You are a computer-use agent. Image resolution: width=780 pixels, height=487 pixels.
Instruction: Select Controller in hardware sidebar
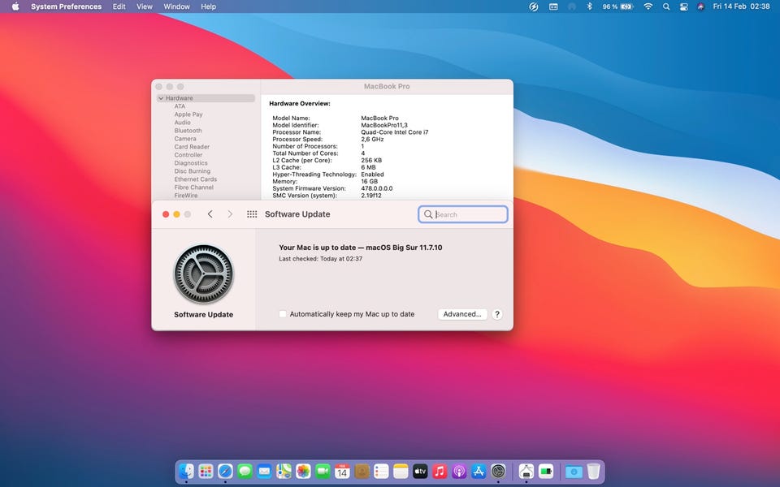point(188,155)
